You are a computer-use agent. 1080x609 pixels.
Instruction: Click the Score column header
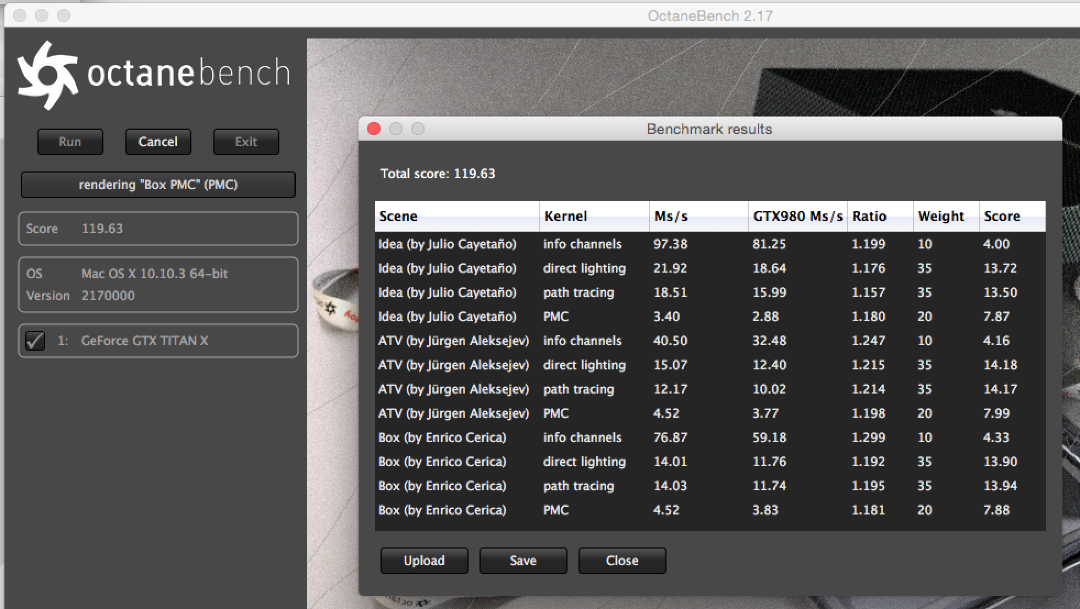pyautogui.click(x=1012, y=216)
